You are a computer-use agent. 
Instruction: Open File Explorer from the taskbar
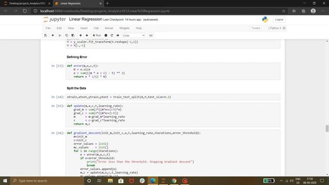point(110,180)
